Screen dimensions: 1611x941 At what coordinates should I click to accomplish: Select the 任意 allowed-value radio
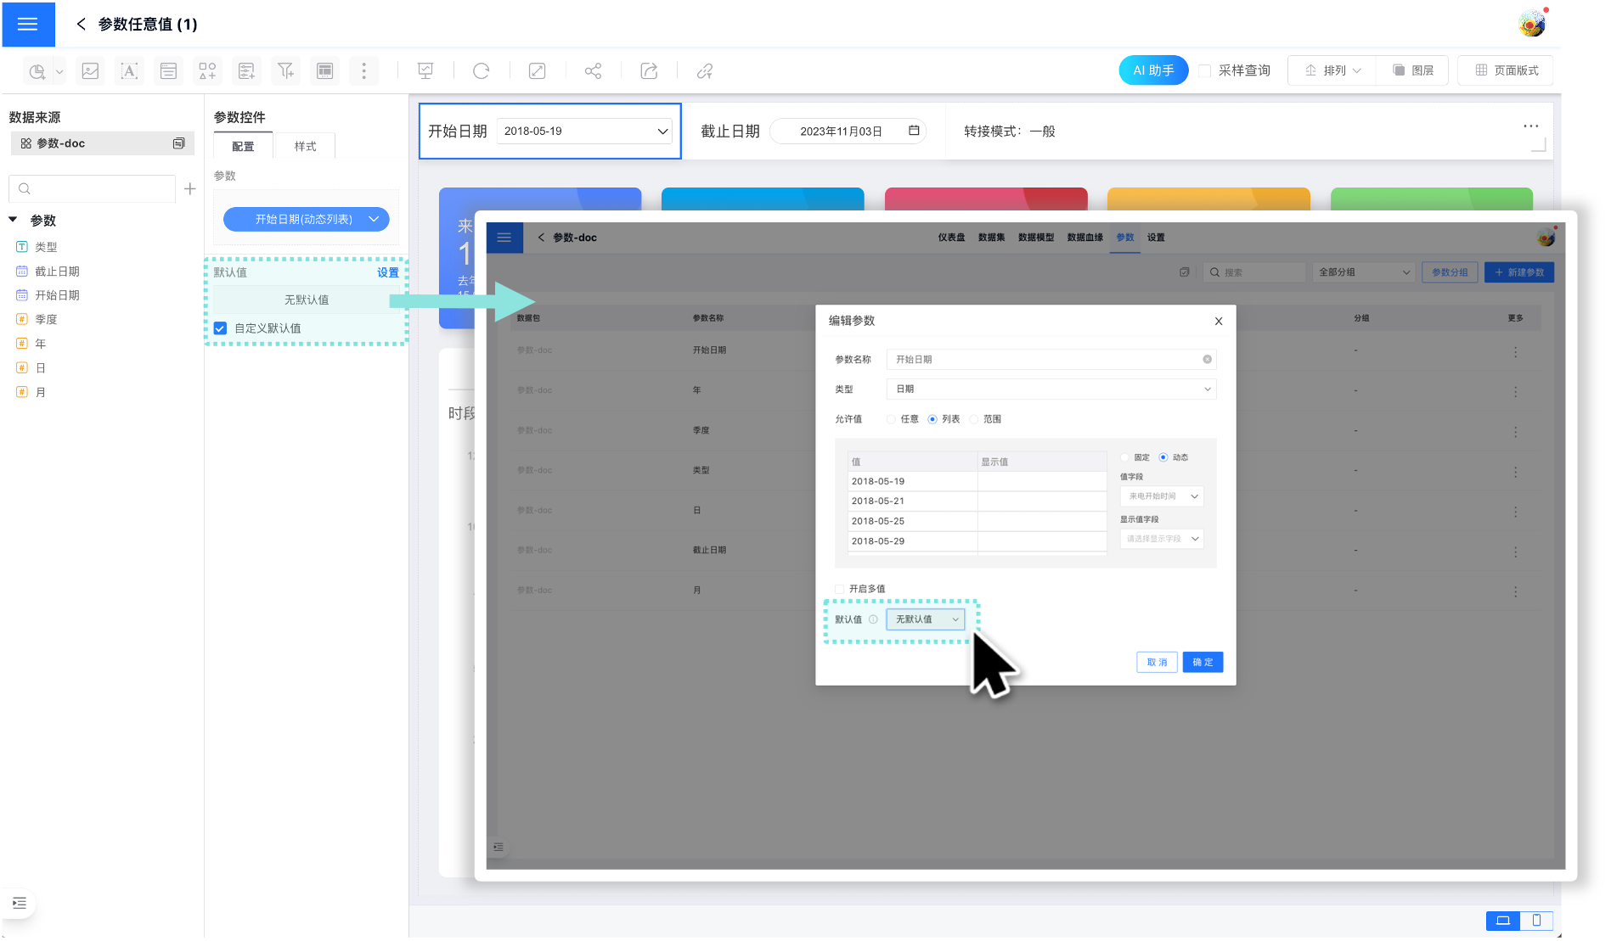[891, 419]
